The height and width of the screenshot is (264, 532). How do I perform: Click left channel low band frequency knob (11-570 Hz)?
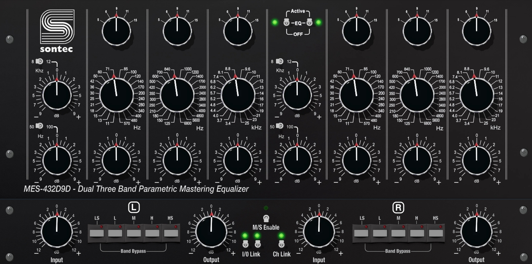tap(117, 95)
